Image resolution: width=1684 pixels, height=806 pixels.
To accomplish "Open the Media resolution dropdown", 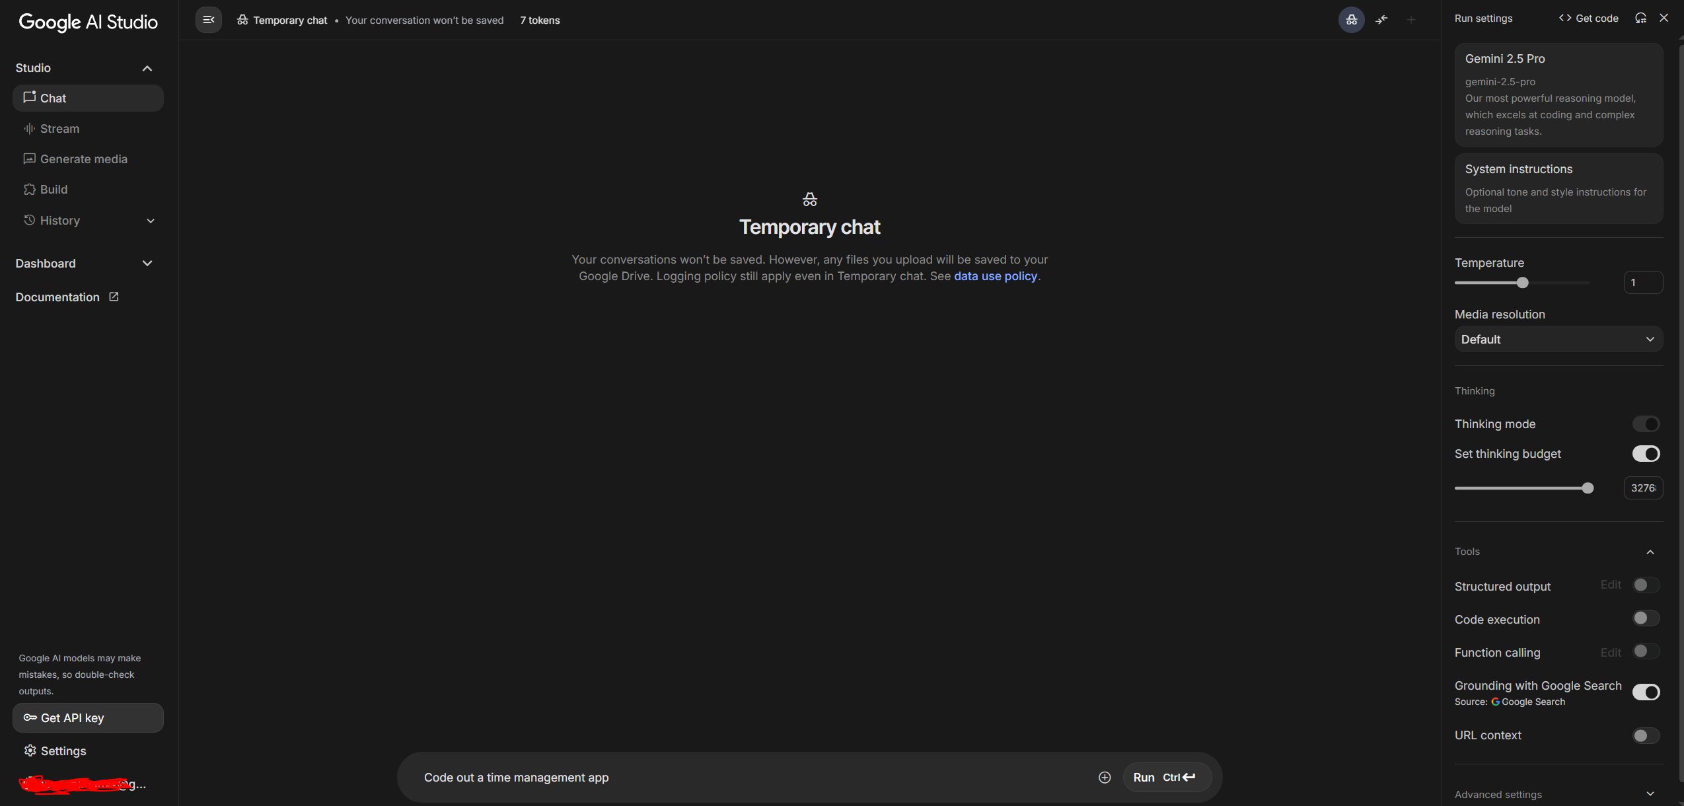I will [x=1557, y=339].
